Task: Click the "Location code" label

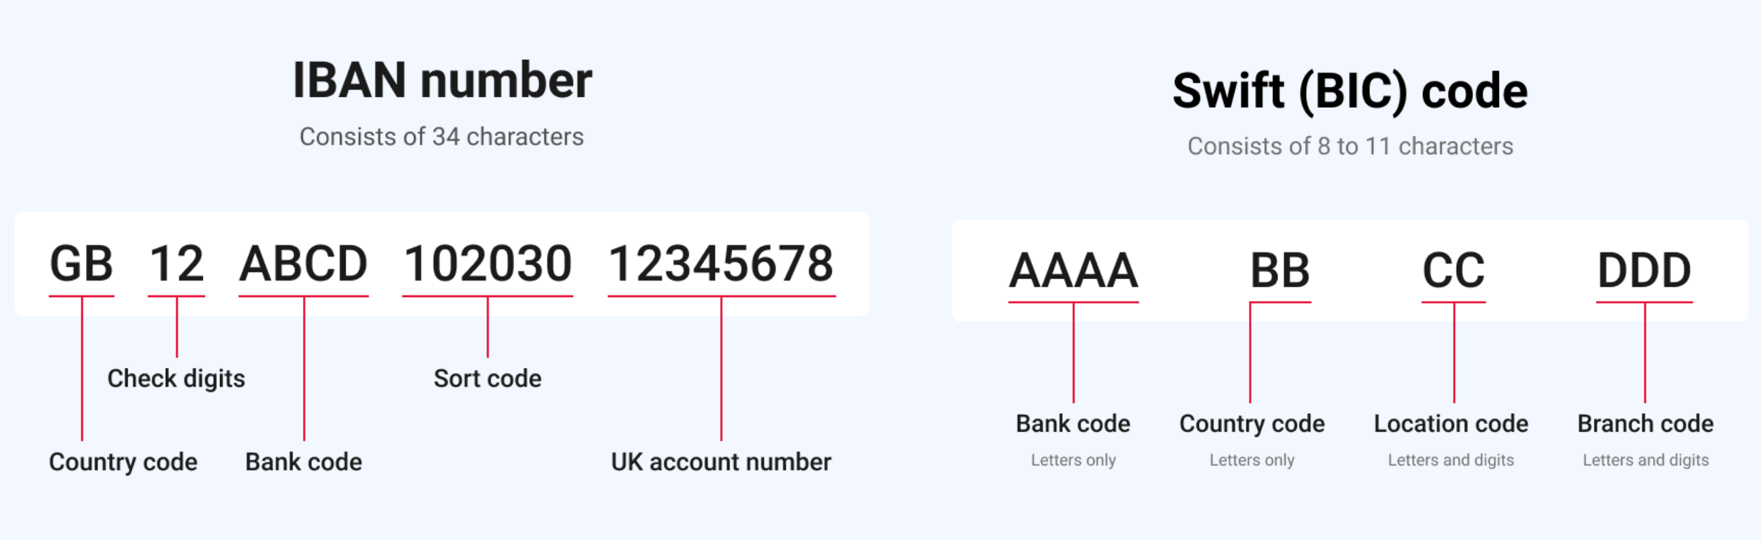Action: tap(1450, 424)
